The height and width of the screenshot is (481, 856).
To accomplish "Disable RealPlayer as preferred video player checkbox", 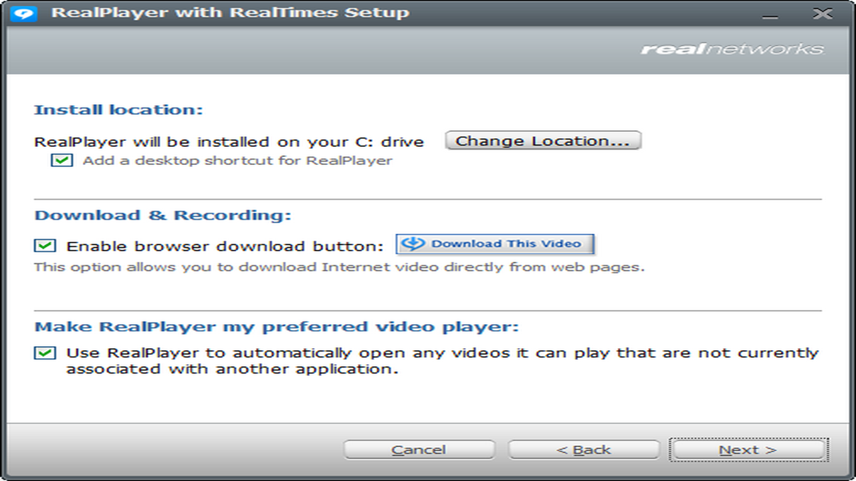I will [45, 353].
